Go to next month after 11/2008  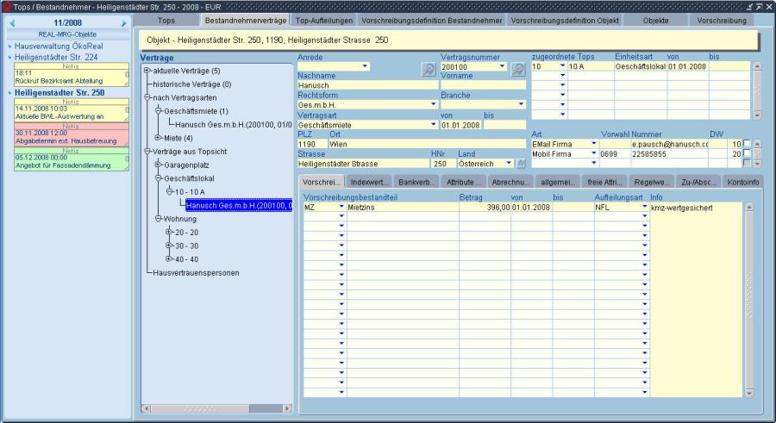coord(123,23)
